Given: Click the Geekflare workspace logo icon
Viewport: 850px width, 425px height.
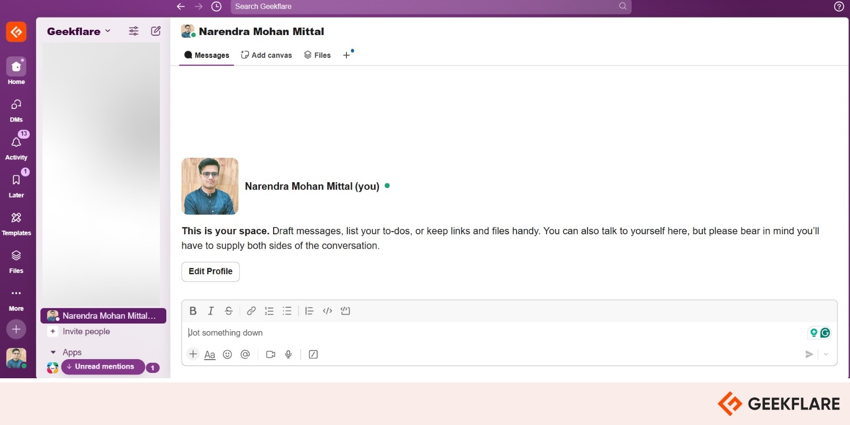Looking at the screenshot, I should point(16,32).
